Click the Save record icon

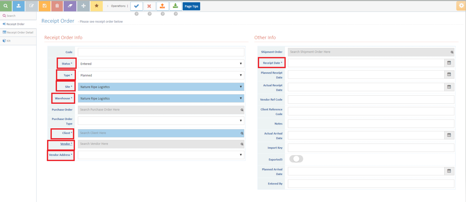click(44, 6)
